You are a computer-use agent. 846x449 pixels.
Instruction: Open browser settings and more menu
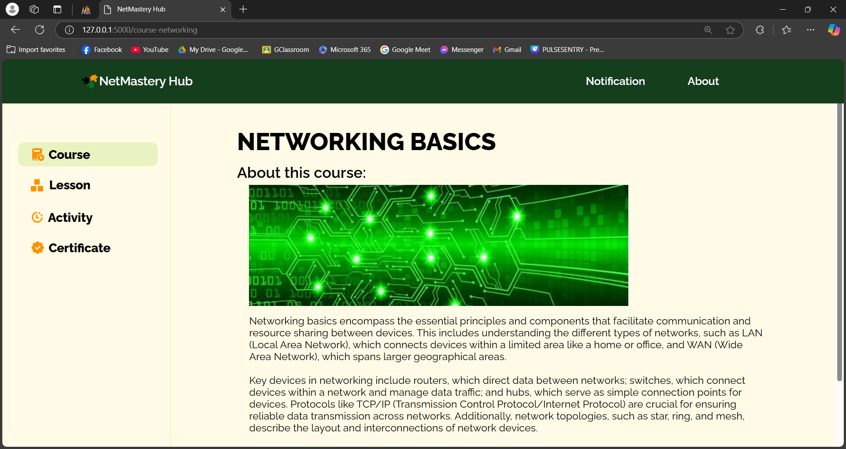pyautogui.click(x=811, y=30)
